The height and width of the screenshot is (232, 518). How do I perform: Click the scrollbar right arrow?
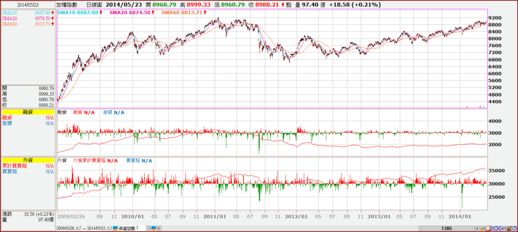click(x=478, y=228)
